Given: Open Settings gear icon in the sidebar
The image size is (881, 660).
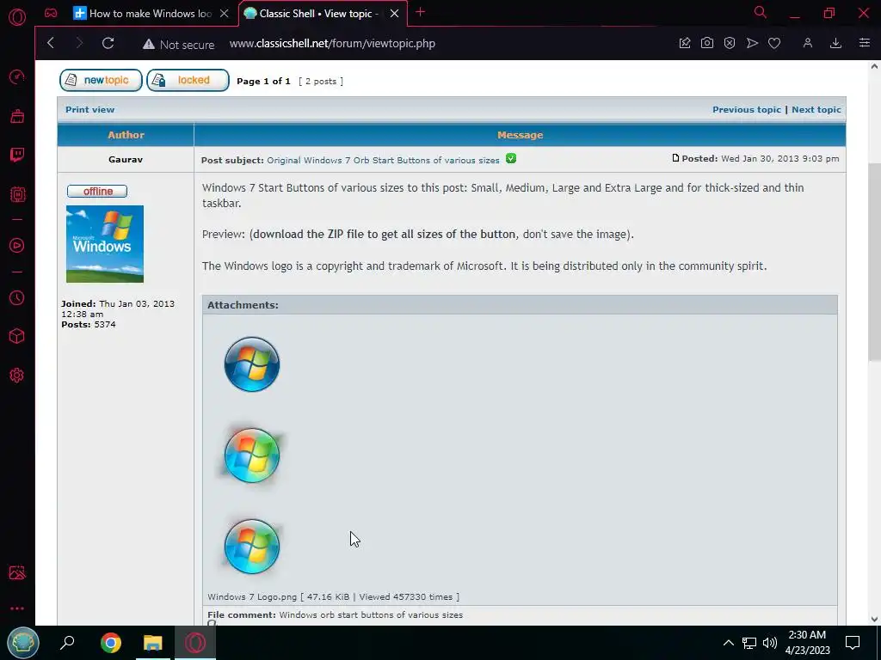Looking at the screenshot, I should (x=17, y=376).
